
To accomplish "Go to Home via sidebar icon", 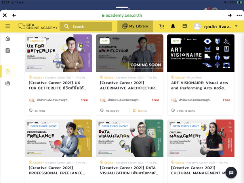I will 8,38.
